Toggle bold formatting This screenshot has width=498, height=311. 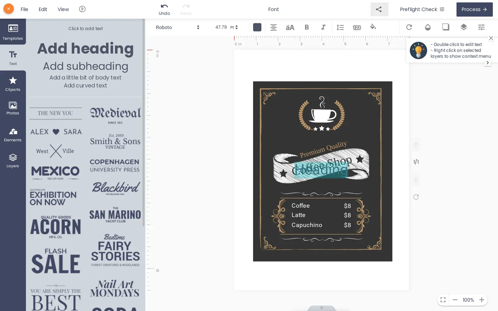click(307, 27)
